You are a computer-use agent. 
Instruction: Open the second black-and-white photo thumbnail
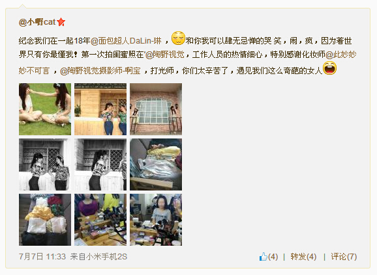click(x=100, y=164)
